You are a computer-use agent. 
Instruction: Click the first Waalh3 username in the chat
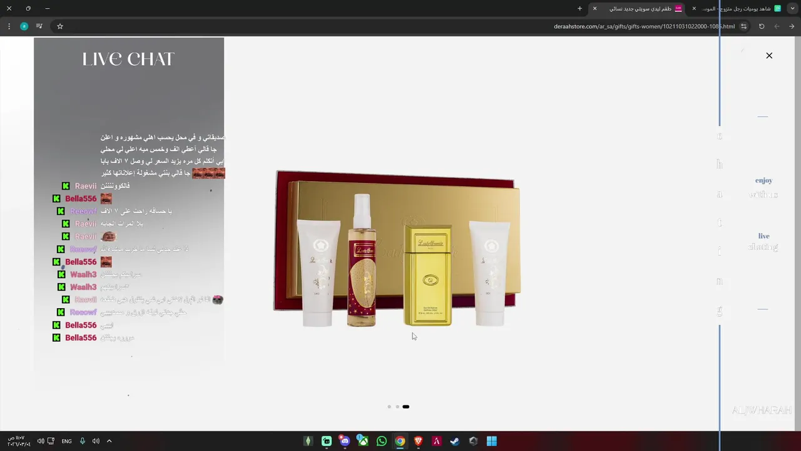[x=83, y=274]
